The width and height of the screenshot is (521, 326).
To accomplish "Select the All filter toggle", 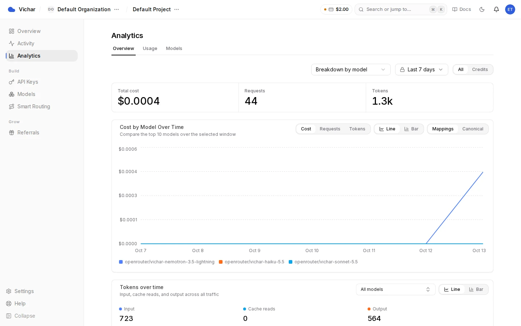I will click(461, 70).
